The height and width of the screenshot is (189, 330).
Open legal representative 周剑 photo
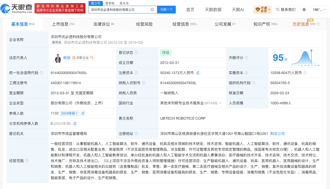pos(56,58)
